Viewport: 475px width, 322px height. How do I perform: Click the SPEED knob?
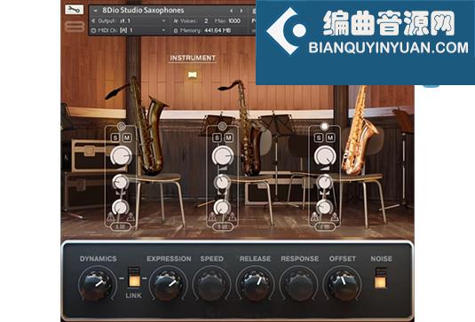211,284
